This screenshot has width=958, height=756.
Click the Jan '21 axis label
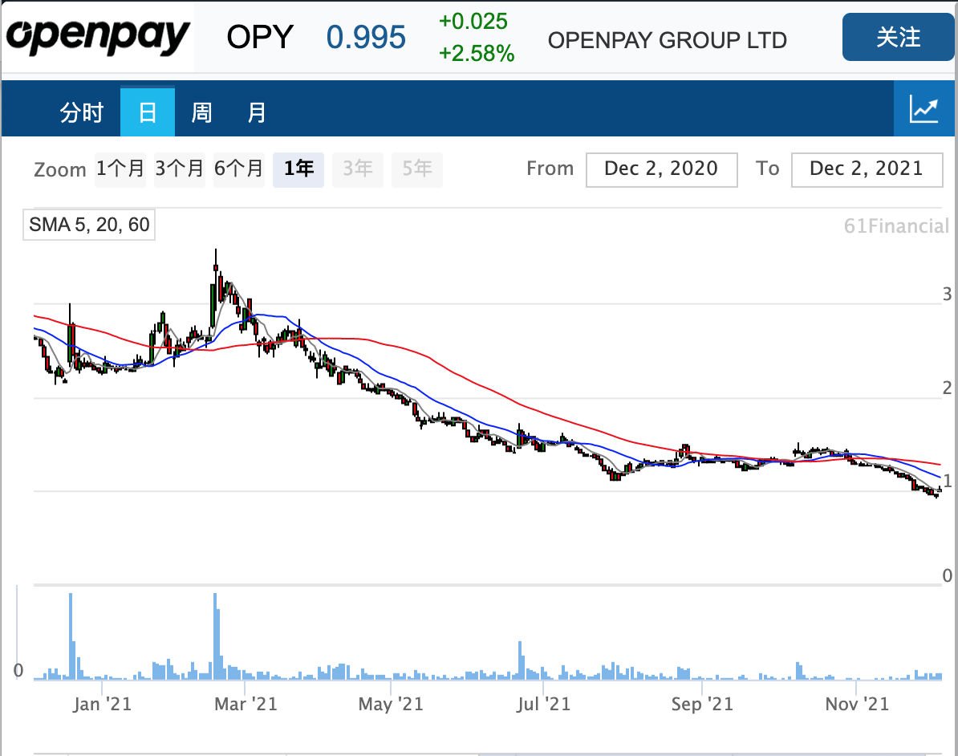coord(102,704)
